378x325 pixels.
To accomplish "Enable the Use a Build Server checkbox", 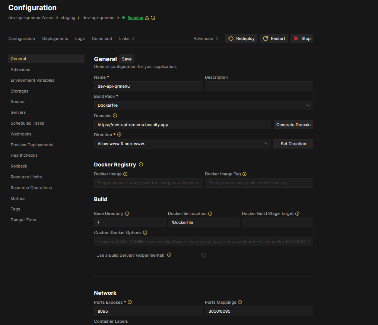I will (x=204, y=255).
